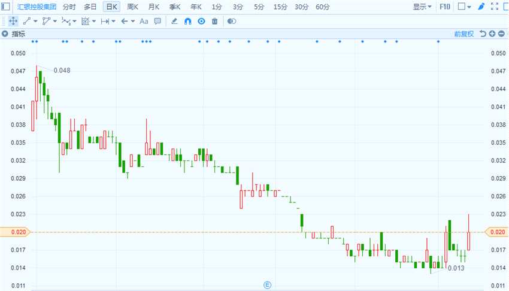The width and height of the screenshot is (509, 291).
Task: Select the line drawing tool
Action: pos(27,22)
